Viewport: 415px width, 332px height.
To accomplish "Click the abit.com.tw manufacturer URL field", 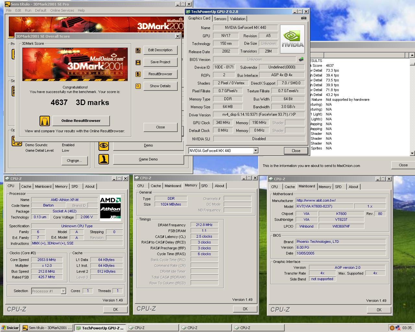I will point(340,200).
